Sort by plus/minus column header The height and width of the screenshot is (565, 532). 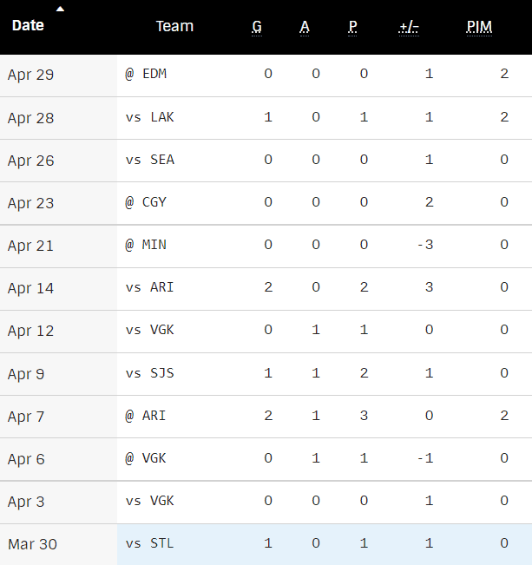click(409, 27)
